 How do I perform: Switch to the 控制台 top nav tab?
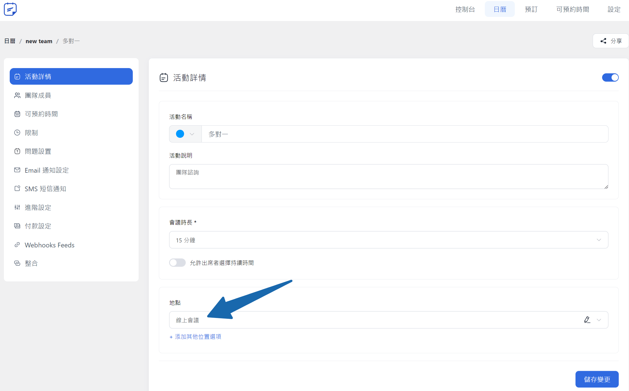click(465, 9)
